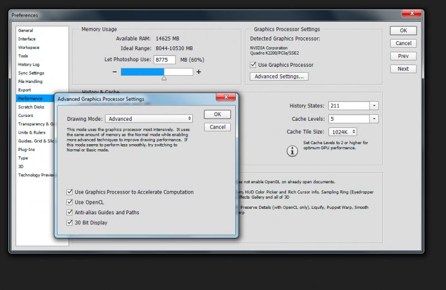
Task: Expand the Cache Levels dropdown arrow
Action: coord(374,119)
